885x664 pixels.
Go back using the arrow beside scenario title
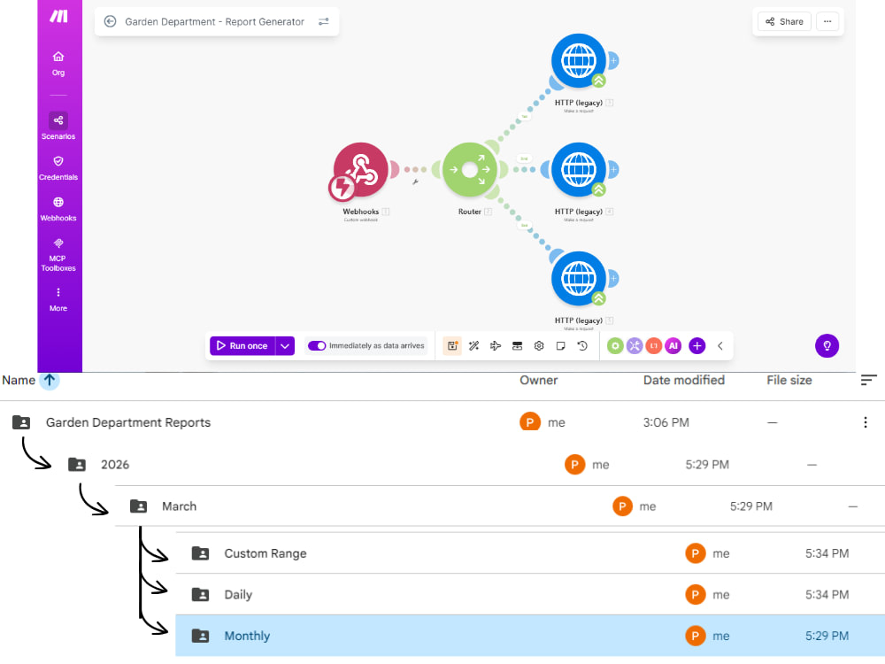[110, 21]
